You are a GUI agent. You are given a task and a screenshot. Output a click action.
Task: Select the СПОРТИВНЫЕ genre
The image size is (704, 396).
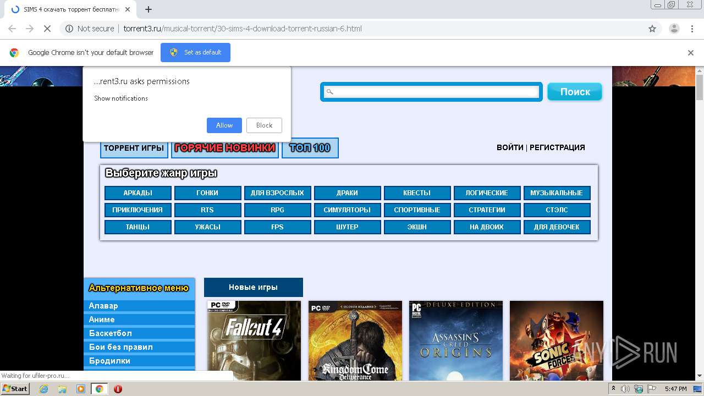click(417, 210)
